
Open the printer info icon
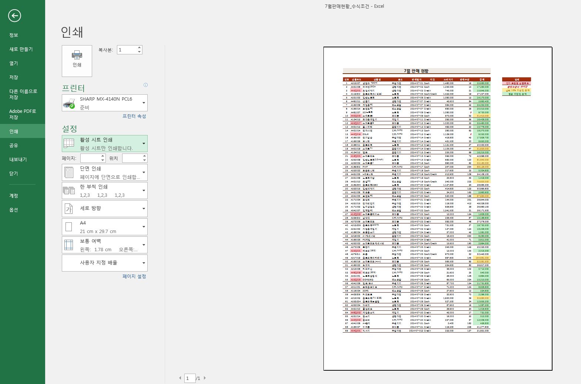pos(145,85)
